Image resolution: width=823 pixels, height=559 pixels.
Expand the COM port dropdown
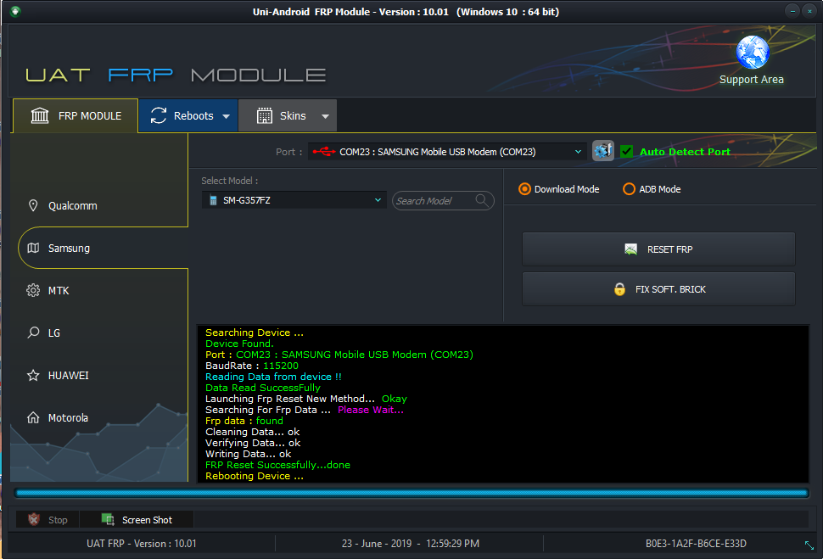(578, 152)
